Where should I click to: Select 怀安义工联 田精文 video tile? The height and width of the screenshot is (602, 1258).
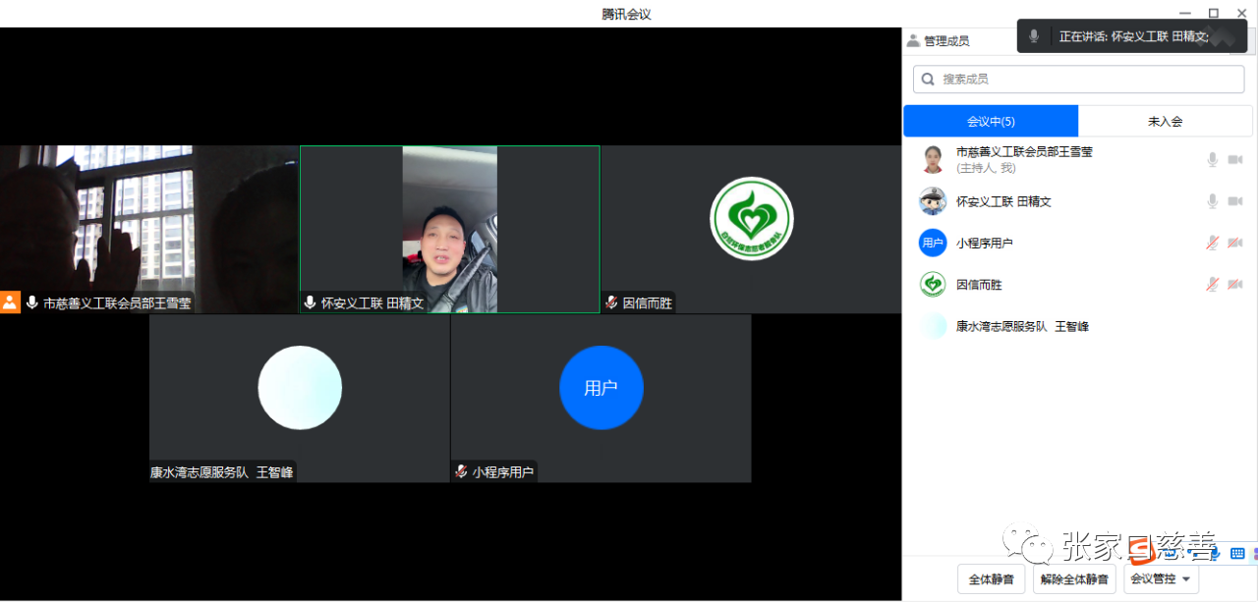click(449, 229)
